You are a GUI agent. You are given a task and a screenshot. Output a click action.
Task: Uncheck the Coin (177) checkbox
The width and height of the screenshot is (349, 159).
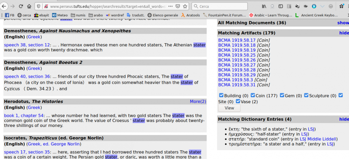coord(253,96)
